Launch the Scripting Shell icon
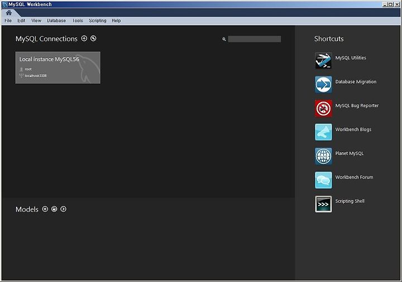This screenshot has height=282, width=402. pos(323,204)
